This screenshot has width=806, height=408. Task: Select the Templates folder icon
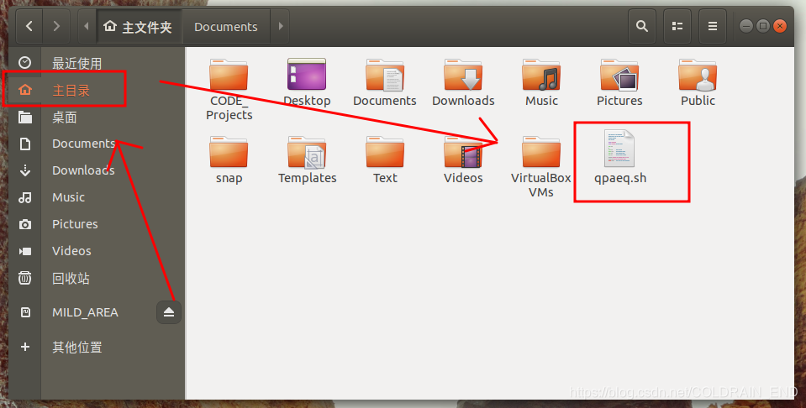point(307,152)
